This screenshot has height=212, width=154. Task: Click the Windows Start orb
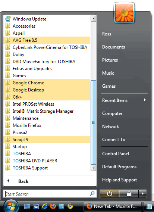11,206
